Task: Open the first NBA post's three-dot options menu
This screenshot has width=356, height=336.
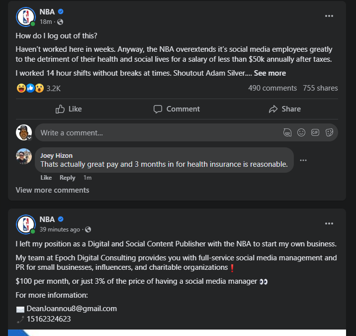Action: tap(329, 16)
